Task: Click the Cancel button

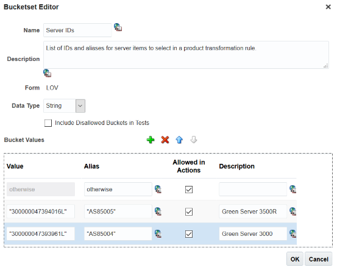Action: [319, 259]
